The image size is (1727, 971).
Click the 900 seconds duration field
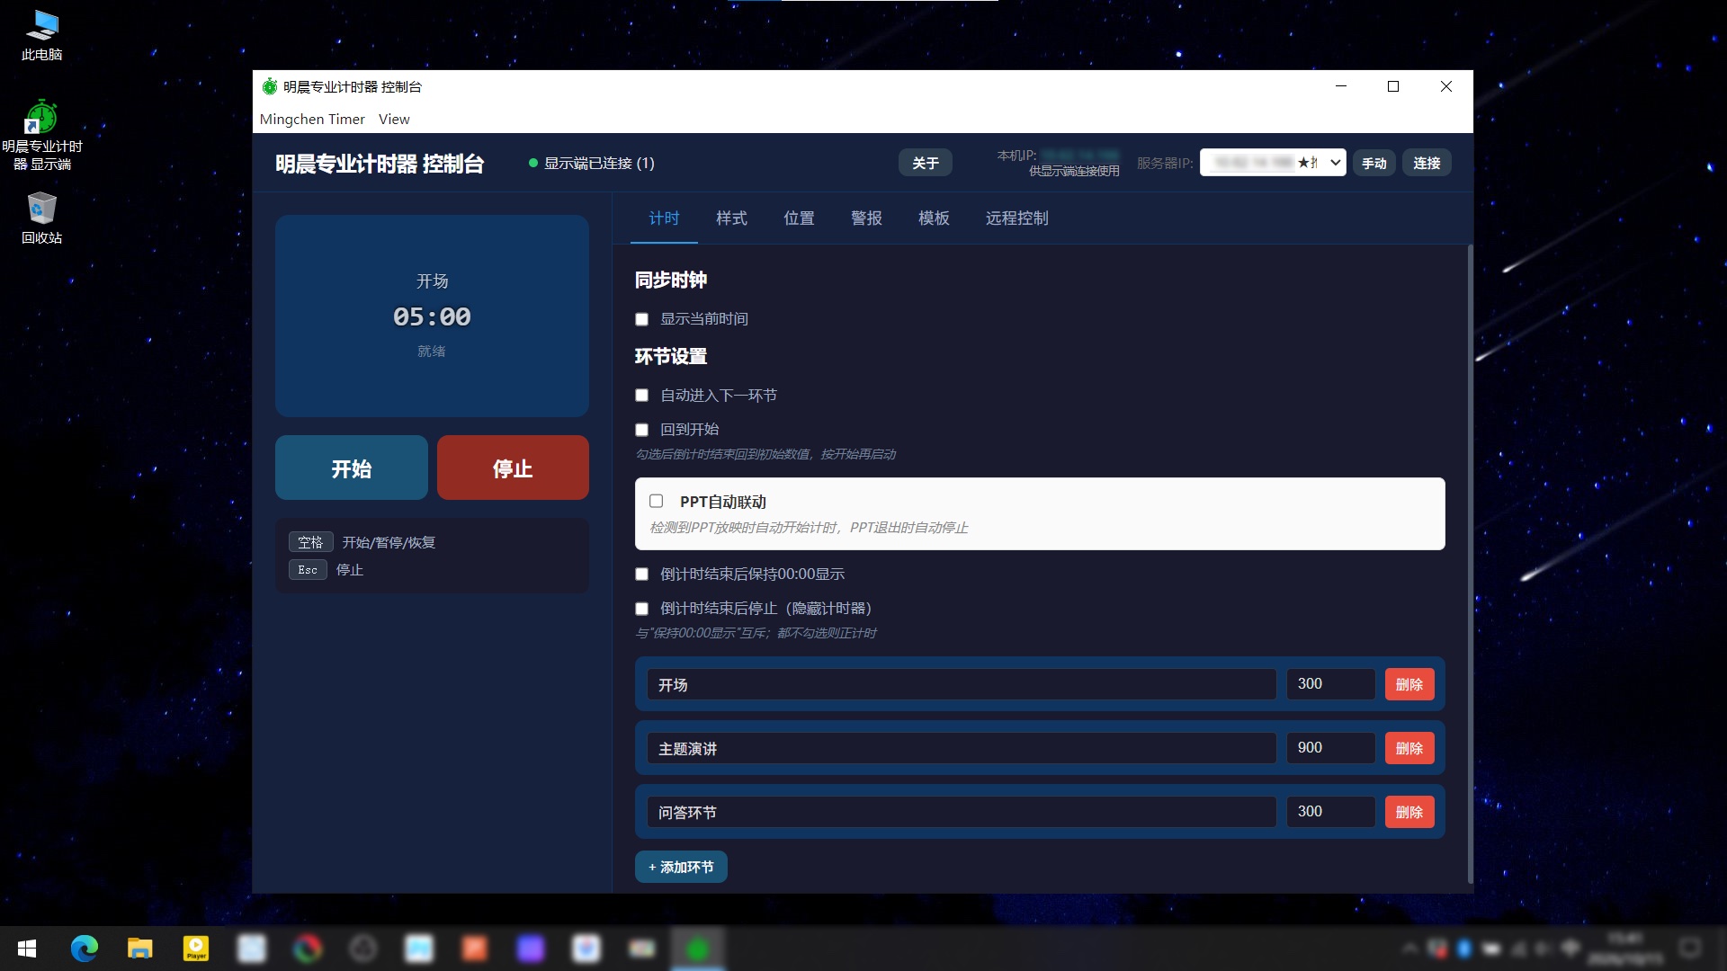(x=1330, y=748)
